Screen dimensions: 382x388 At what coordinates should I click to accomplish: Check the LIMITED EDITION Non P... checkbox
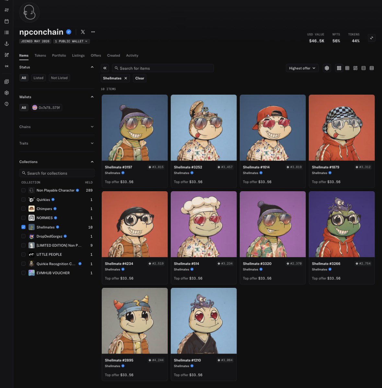[x=24, y=245]
